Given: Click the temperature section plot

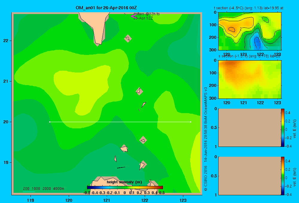Looking at the screenshot, I should [250, 31].
